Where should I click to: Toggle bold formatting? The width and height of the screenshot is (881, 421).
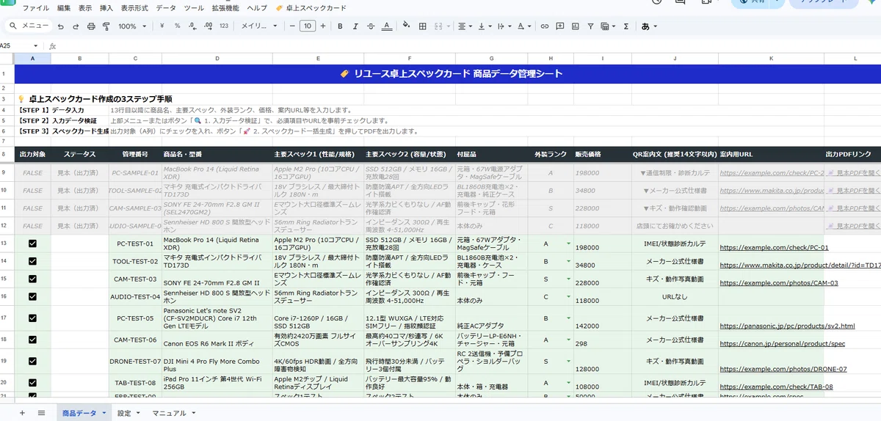click(x=341, y=26)
